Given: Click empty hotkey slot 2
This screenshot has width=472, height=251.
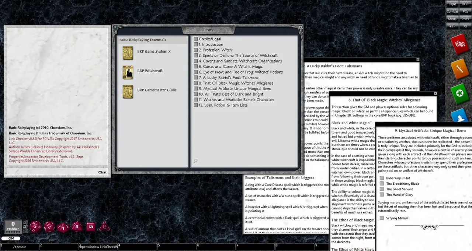Looking at the screenshot, I should coord(59,247).
